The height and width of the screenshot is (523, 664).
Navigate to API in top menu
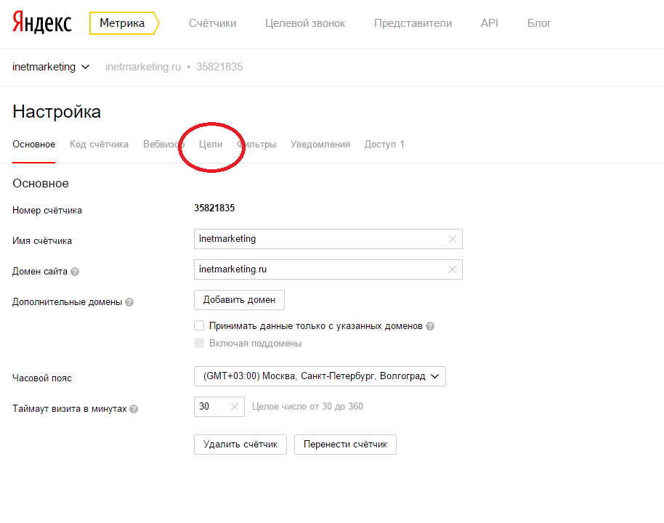490,23
